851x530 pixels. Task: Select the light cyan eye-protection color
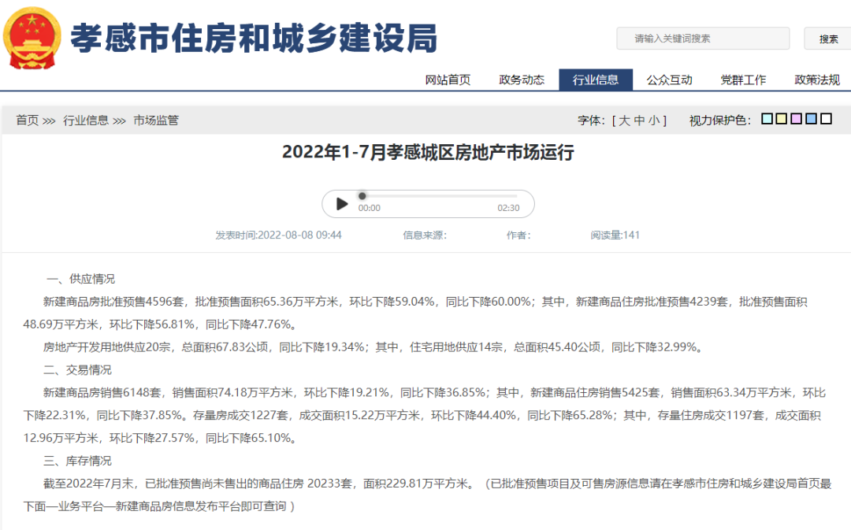click(x=767, y=119)
